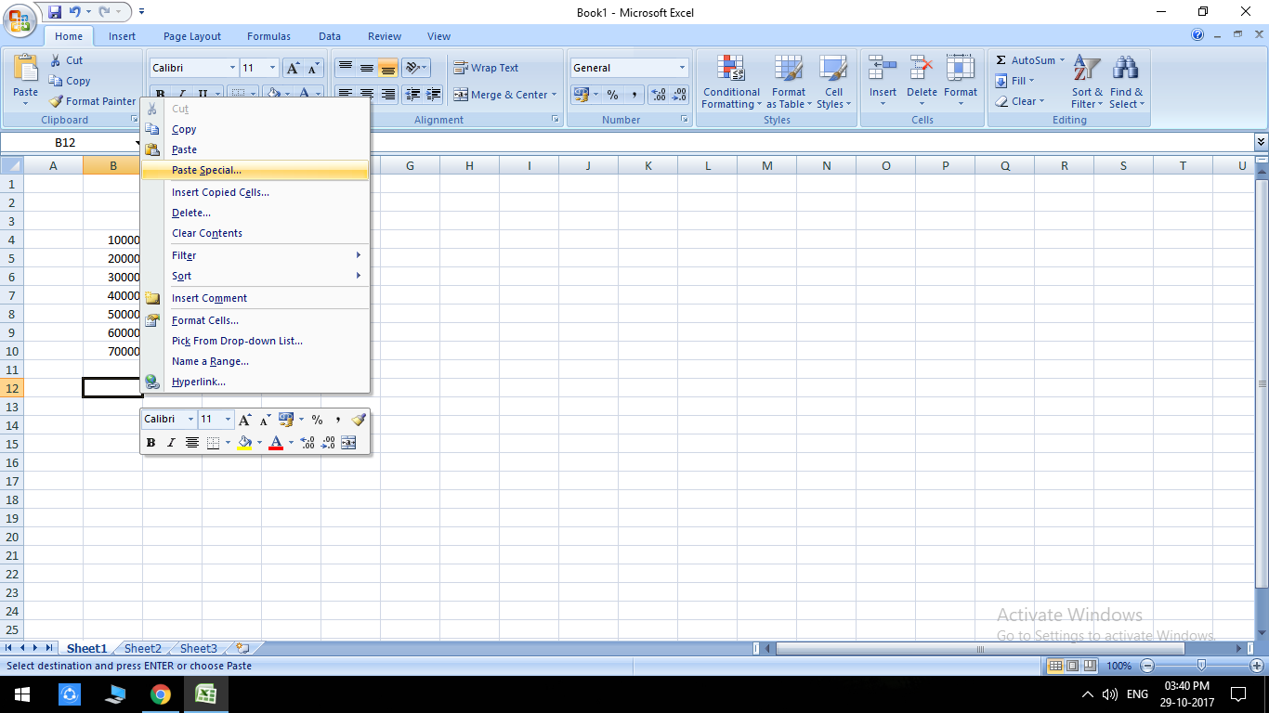Viewport: 1269px width, 713px height.
Task: Open the Format menu in Cells group
Action: pyautogui.click(x=961, y=83)
